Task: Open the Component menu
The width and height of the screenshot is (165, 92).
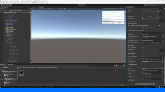Action: pyautogui.click(x=20, y=3)
